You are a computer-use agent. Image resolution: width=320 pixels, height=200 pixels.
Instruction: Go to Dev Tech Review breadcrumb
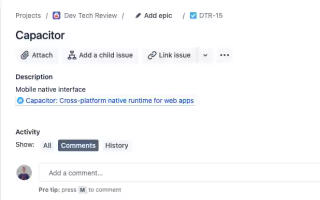point(90,15)
